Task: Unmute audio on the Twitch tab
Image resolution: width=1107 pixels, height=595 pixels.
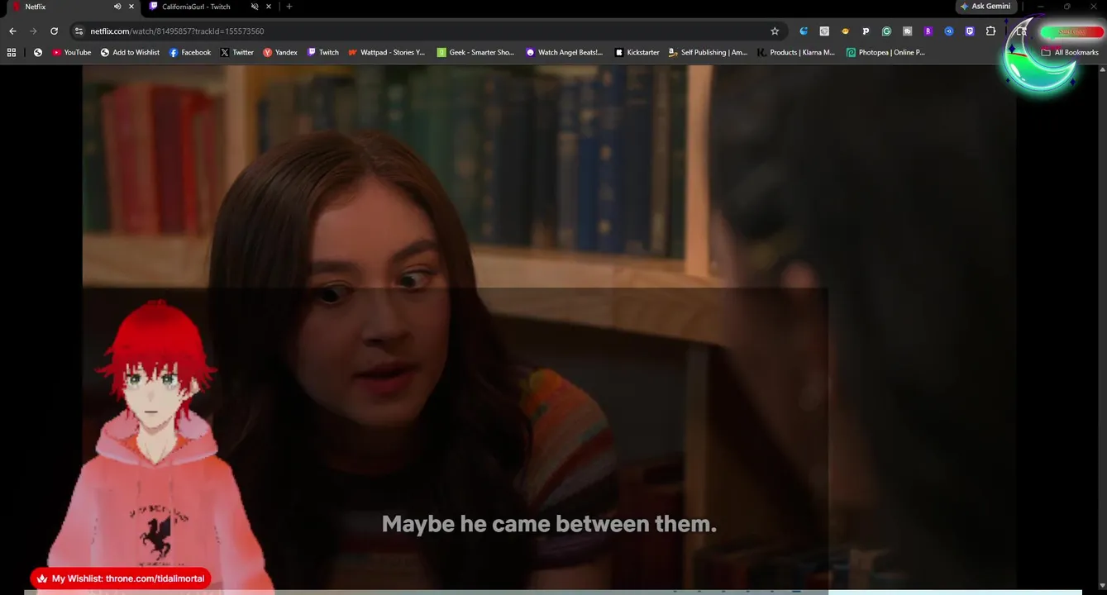Action: (x=255, y=7)
